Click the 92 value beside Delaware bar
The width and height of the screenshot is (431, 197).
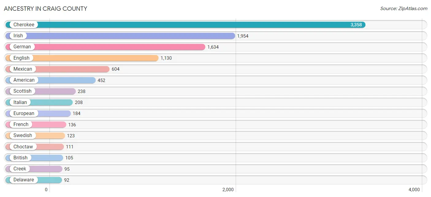(x=67, y=180)
